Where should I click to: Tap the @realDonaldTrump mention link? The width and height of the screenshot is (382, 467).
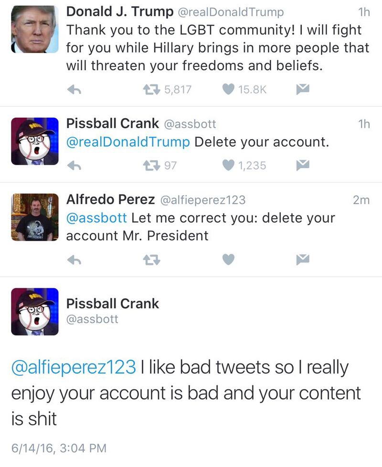128,142
